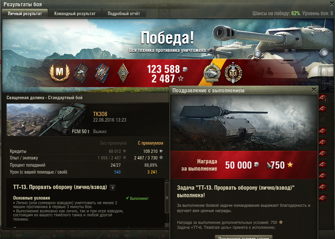Click the credits coin icon beside 123 588
This screenshot has height=239, width=335.
pos(185,69)
